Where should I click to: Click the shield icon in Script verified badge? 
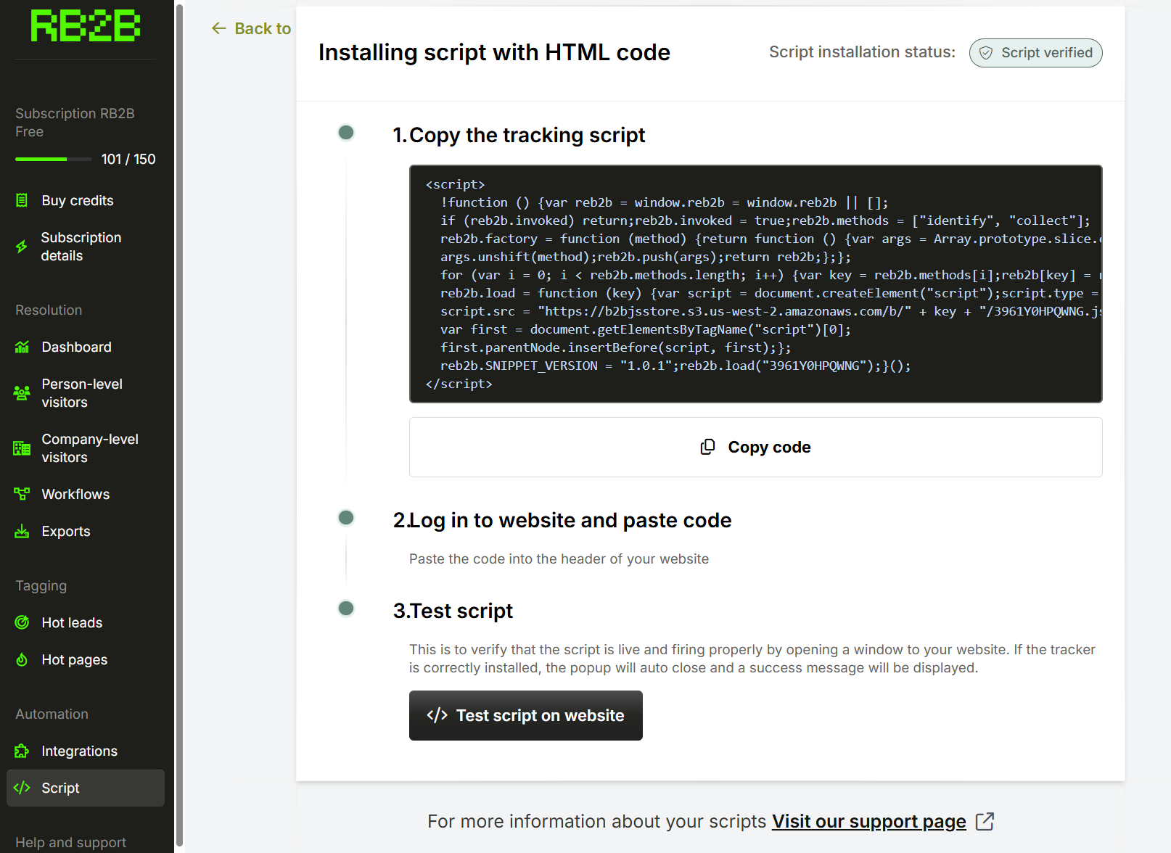pyautogui.click(x=986, y=53)
